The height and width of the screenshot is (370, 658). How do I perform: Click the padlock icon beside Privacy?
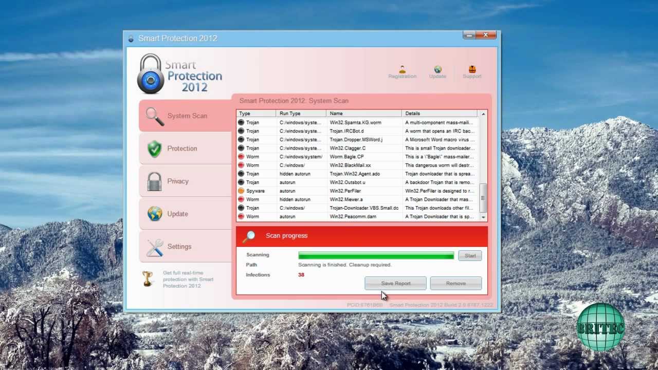tap(154, 181)
